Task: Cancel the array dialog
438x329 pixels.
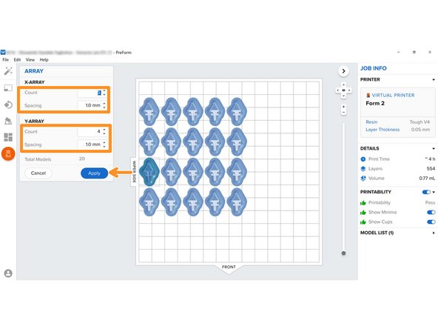Action: click(x=38, y=173)
